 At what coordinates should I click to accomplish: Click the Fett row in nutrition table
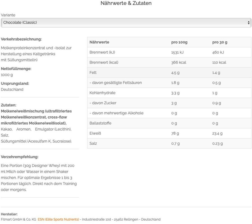[x=169, y=73]
